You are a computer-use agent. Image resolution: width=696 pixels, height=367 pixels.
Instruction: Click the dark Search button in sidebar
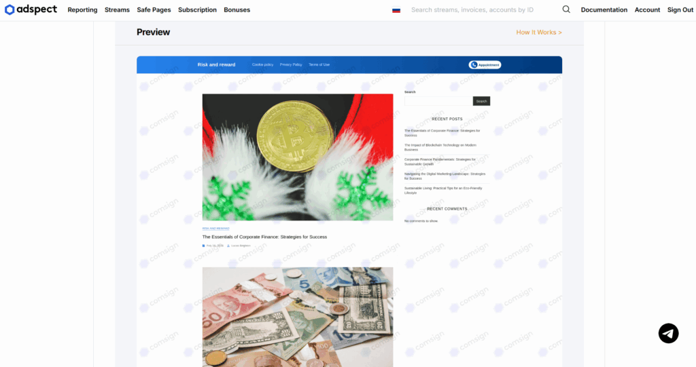pyautogui.click(x=481, y=101)
